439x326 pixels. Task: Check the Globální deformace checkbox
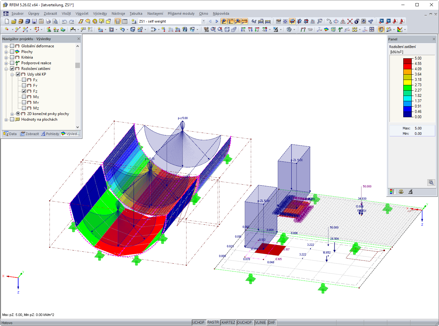[x=12, y=46]
